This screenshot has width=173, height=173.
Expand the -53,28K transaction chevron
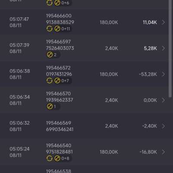(163, 74)
